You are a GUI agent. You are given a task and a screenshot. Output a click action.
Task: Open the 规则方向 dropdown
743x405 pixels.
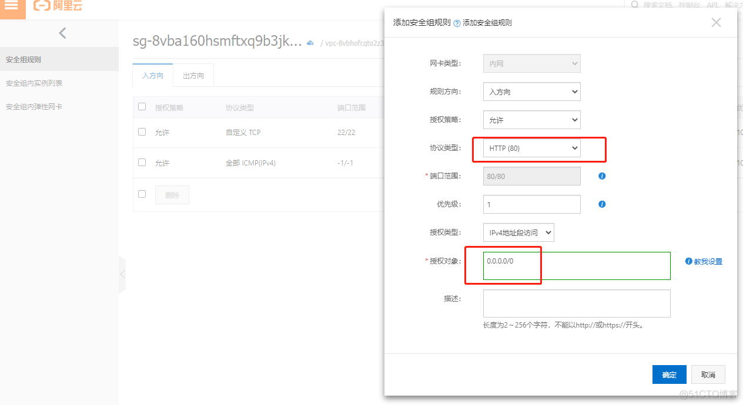pos(531,92)
